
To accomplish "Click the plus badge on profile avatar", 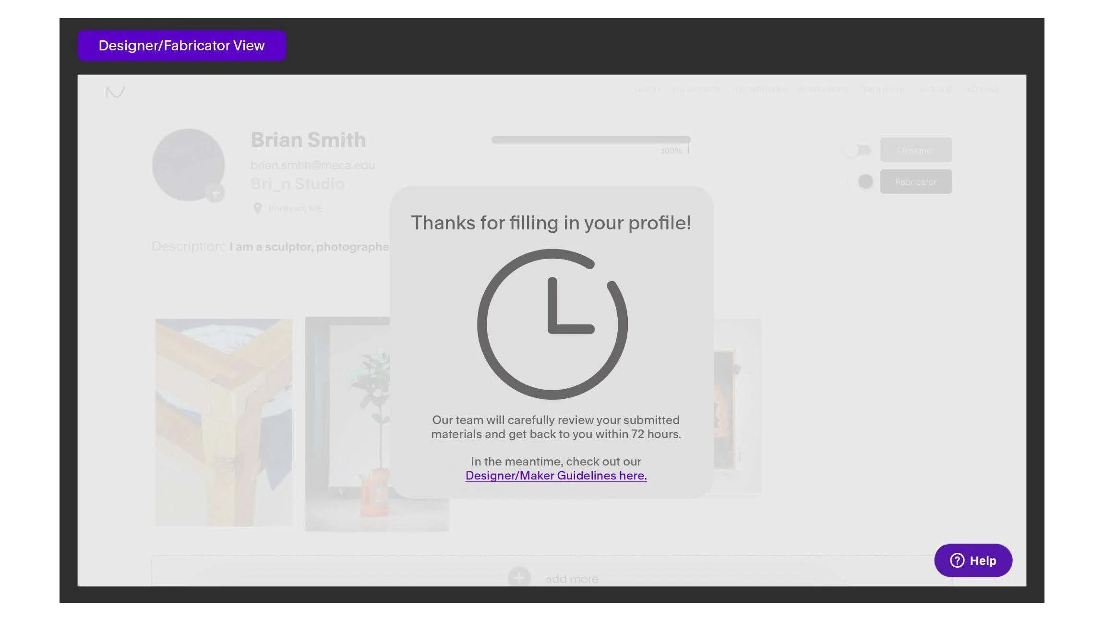I will pos(215,193).
